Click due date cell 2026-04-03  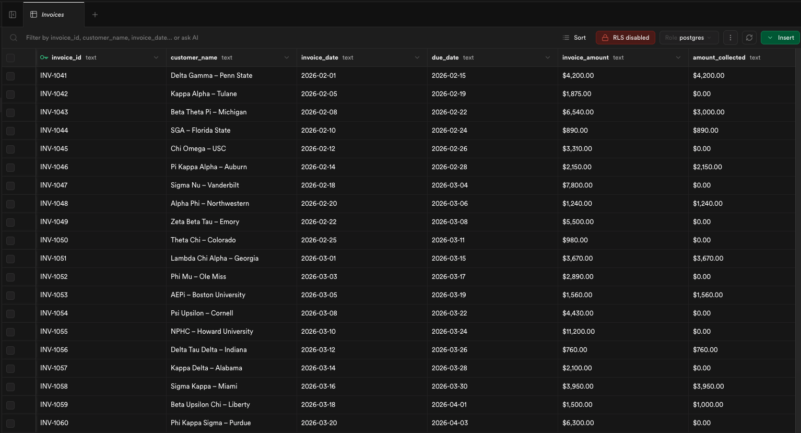click(492, 423)
